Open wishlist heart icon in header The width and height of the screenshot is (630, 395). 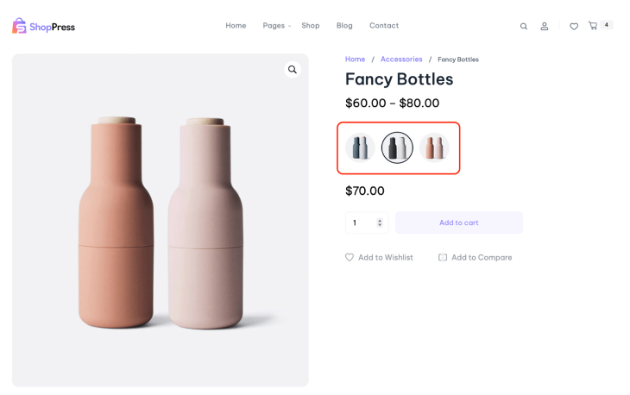point(574,27)
